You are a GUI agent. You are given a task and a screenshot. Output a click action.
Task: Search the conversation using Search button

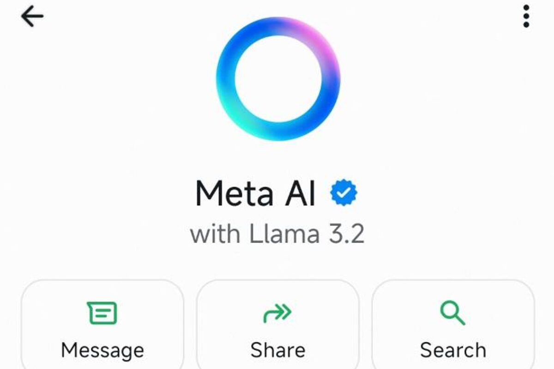(453, 324)
